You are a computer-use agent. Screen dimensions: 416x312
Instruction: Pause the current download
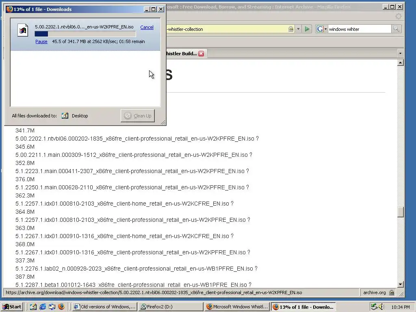coord(41,41)
